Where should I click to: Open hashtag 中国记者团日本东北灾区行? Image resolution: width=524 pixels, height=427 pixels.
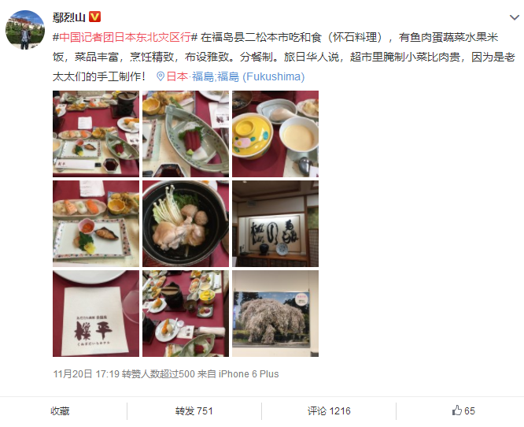(x=125, y=37)
